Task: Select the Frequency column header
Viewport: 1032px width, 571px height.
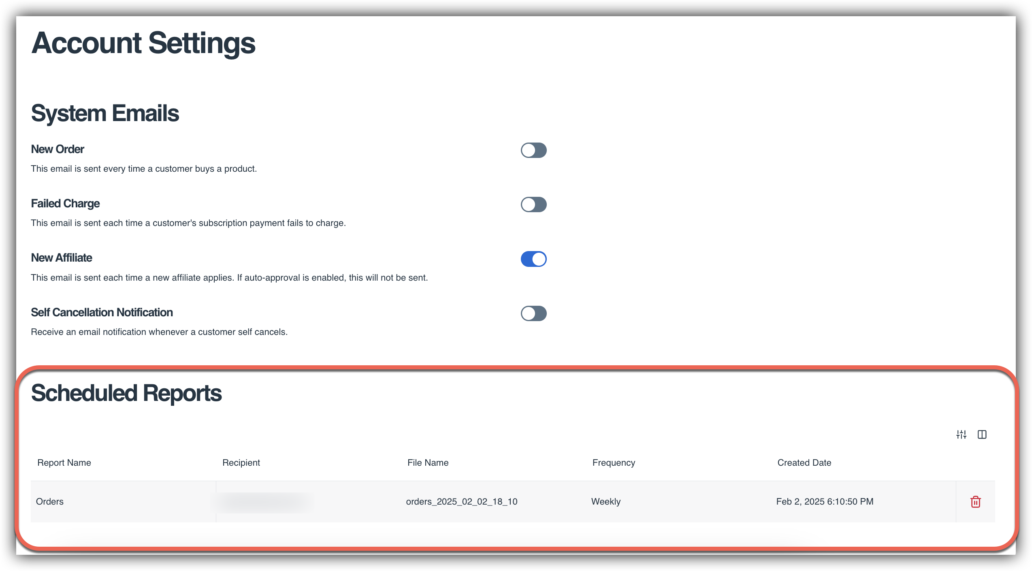Action: click(613, 462)
